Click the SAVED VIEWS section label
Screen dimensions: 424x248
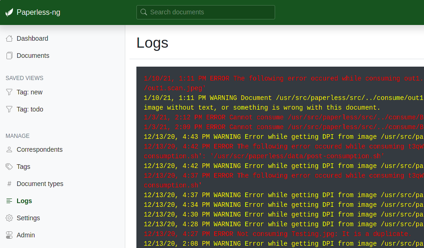pos(25,78)
